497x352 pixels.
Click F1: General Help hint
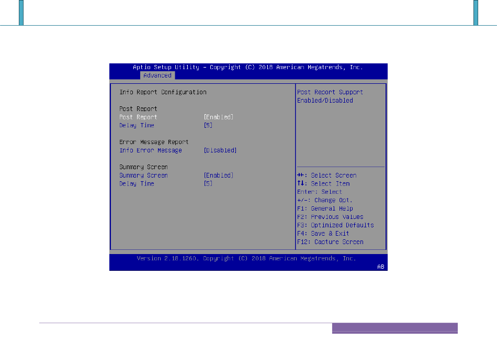(x=325, y=208)
